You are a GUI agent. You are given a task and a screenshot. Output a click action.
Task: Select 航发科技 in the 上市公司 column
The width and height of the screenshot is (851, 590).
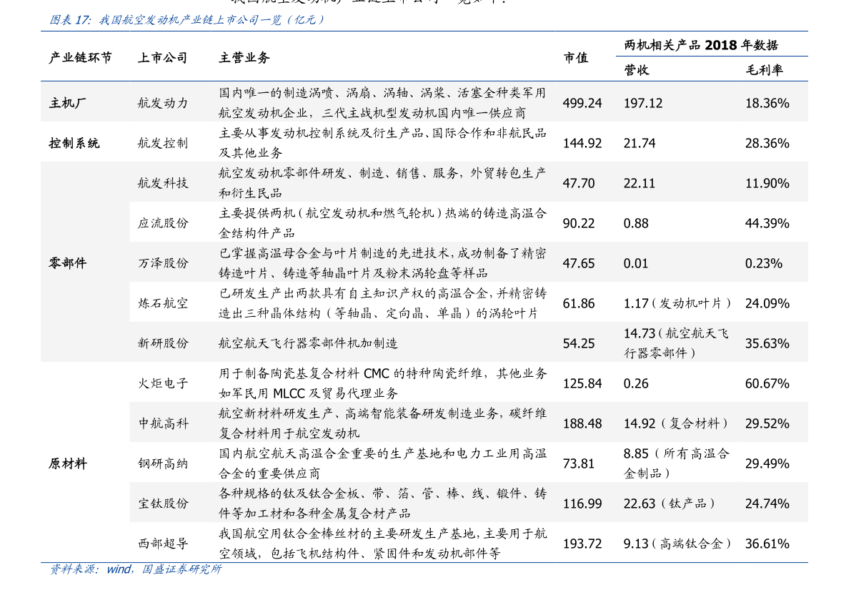tap(165, 182)
